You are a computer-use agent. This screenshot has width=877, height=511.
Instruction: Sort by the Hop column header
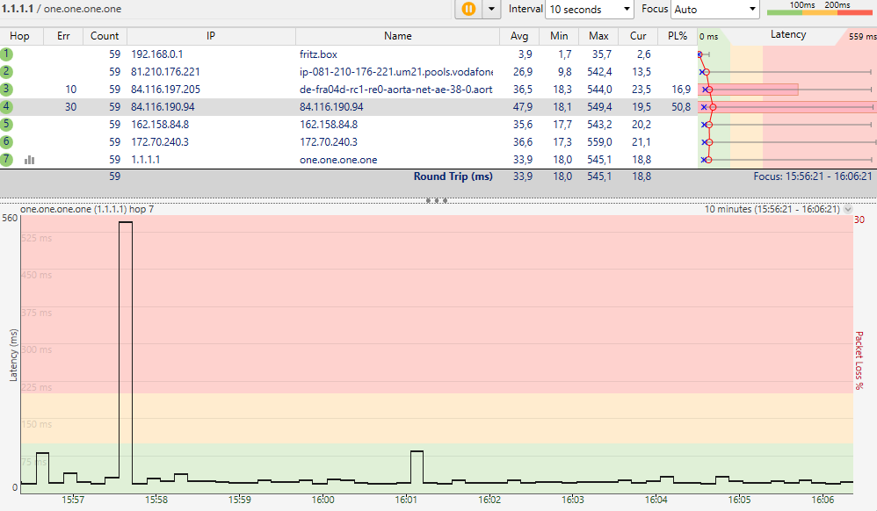click(x=19, y=36)
